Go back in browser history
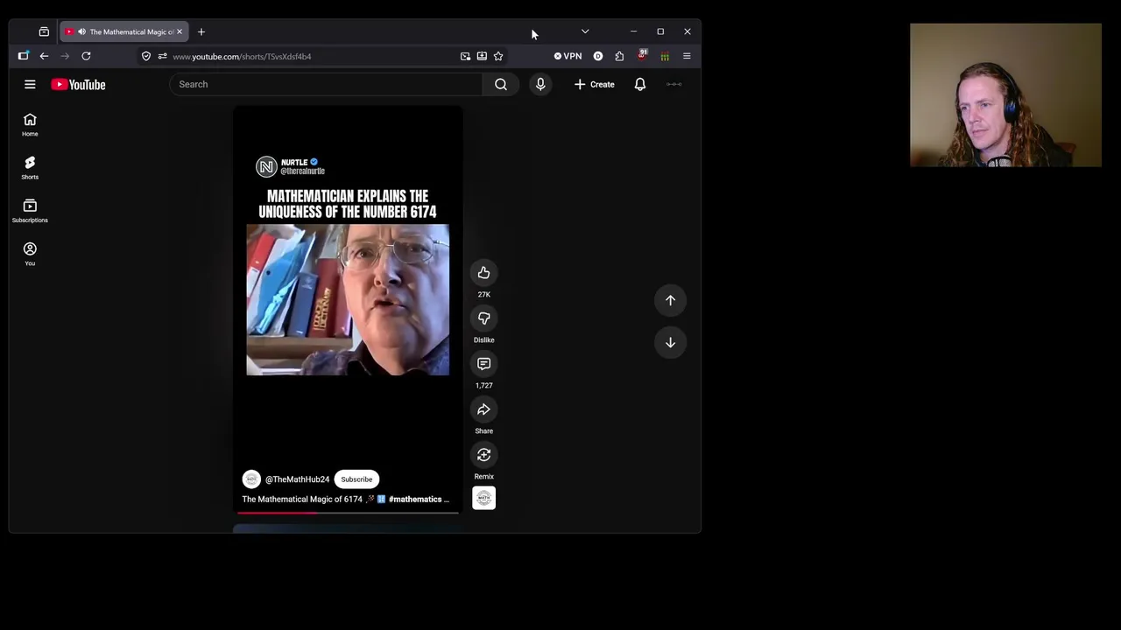Image resolution: width=1121 pixels, height=630 pixels. (44, 56)
